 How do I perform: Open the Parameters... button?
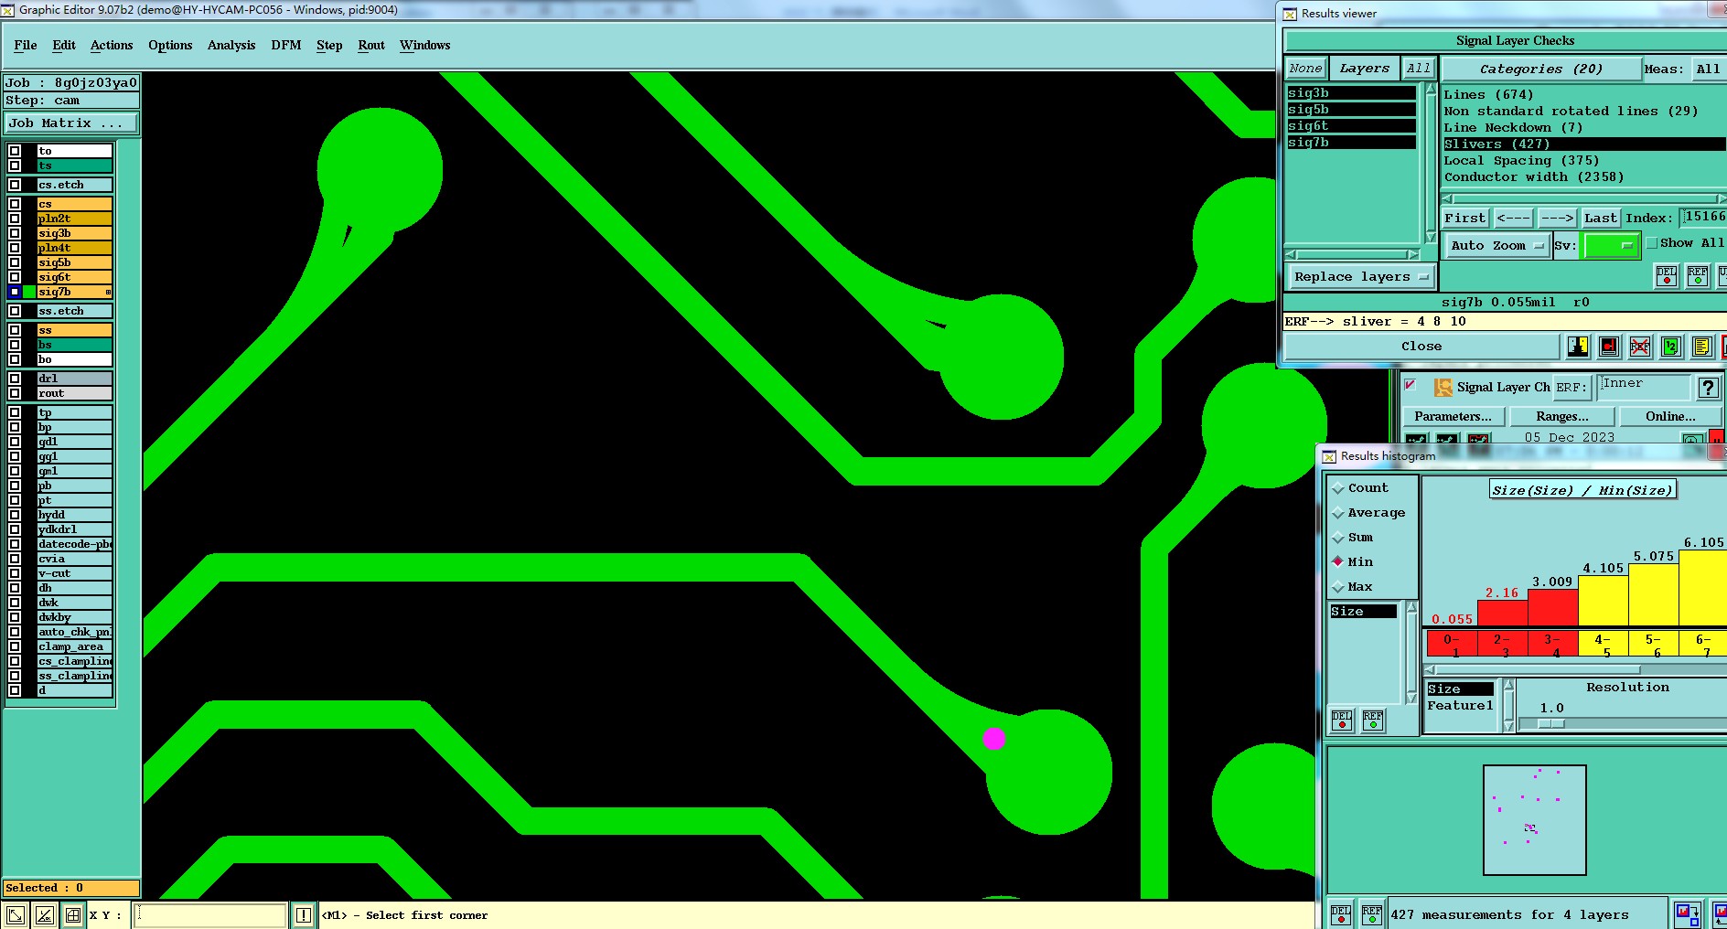[1453, 416]
